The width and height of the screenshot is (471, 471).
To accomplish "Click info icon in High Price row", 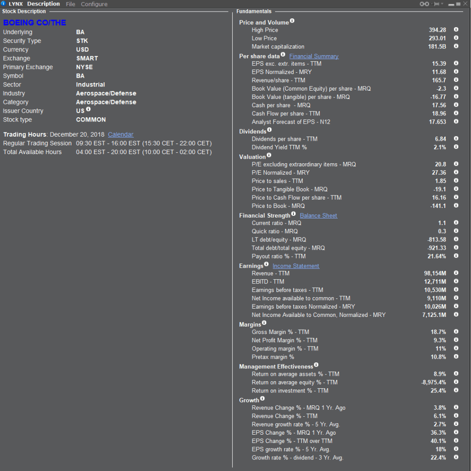I will pyautogui.click(x=456, y=29).
